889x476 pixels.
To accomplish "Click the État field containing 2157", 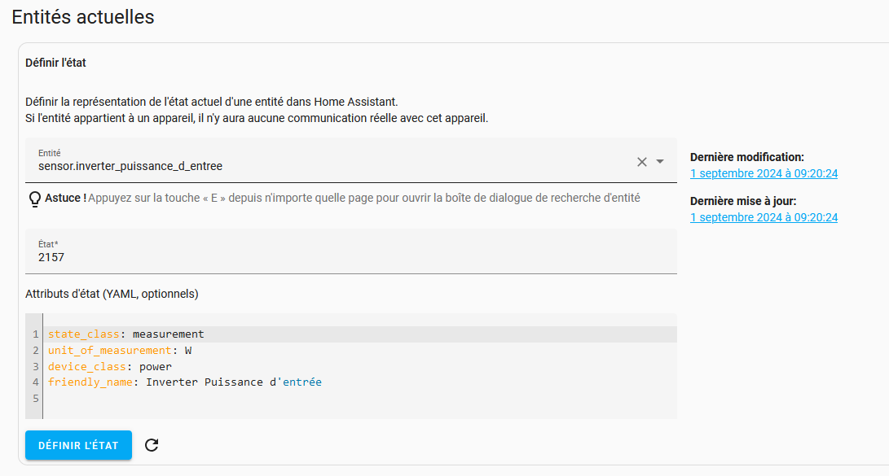I will click(351, 251).
